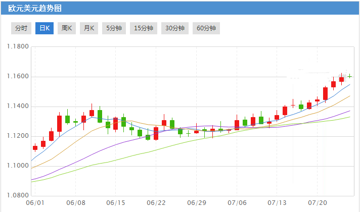Click the 1.0800 price axis label

(17, 195)
